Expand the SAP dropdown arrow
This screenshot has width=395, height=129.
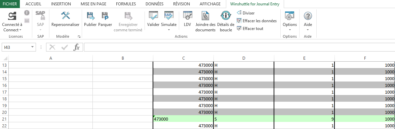(40, 30)
